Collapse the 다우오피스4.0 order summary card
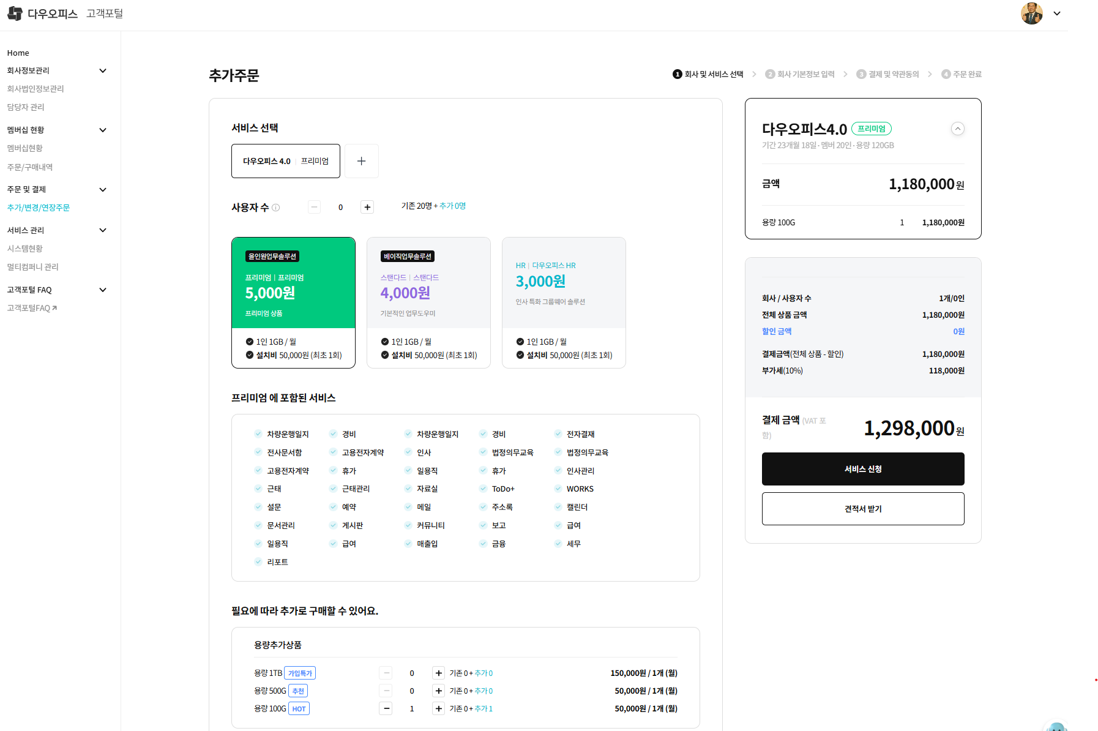The height and width of the screenshot is (731, 1098). click(957, 129)
